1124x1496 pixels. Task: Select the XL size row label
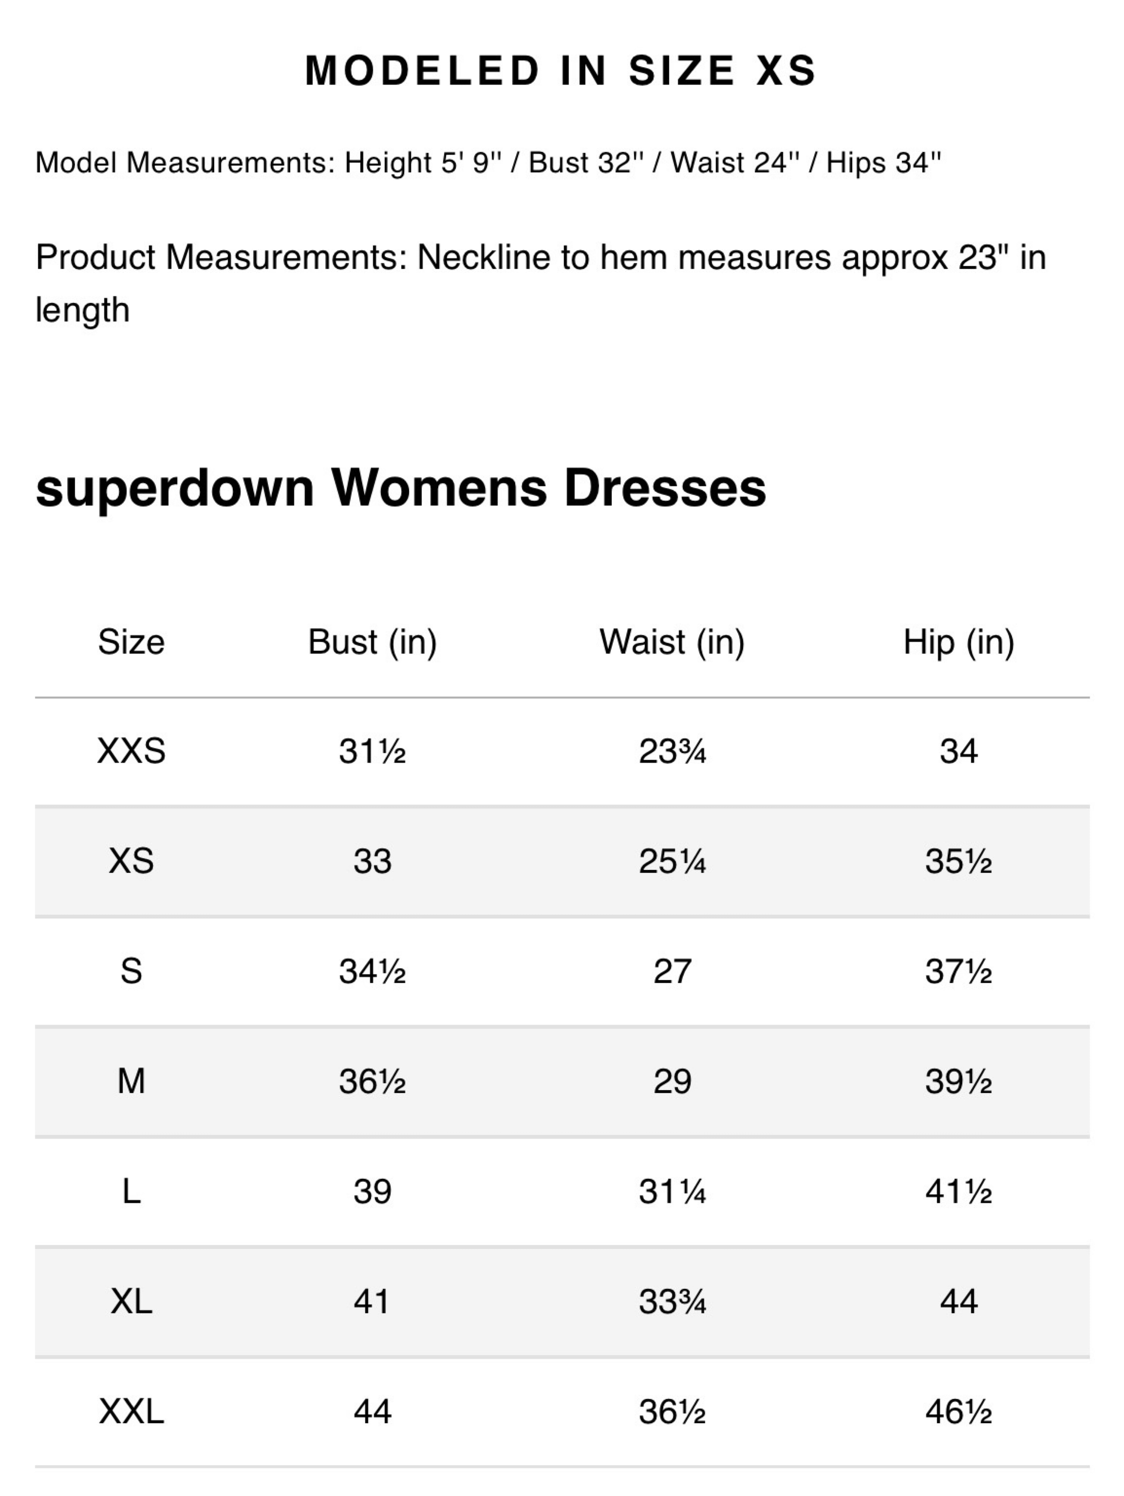(131, 1302)
